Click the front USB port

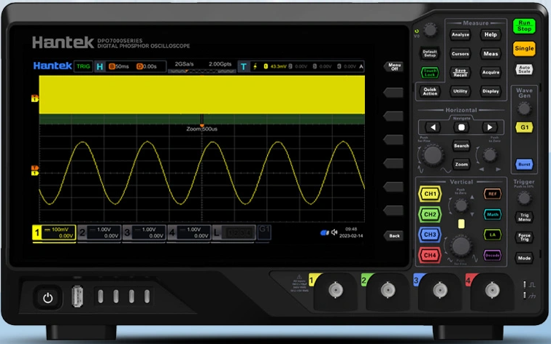point(77,297)
